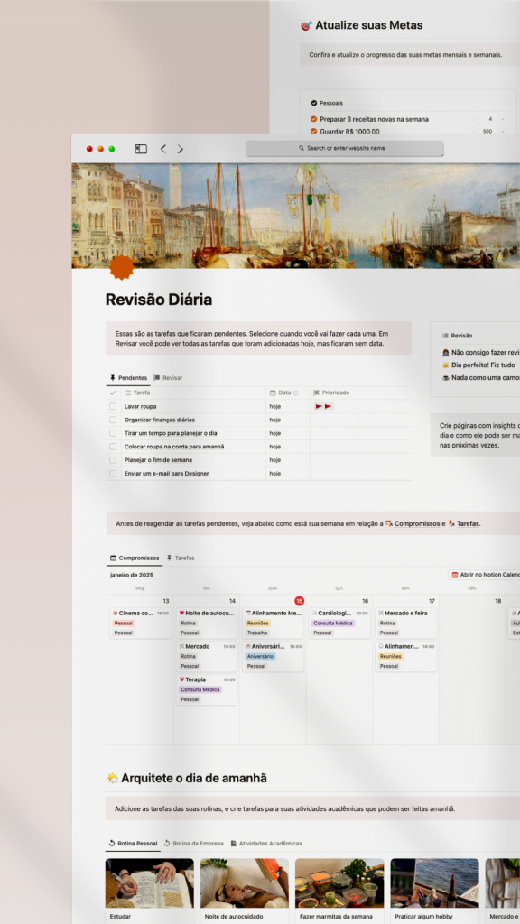Open the Prioridade column header menu
520x924 pixels.
point(333,393)
